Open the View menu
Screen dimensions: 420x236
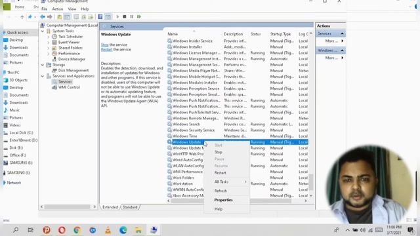(x=72, y=9)
